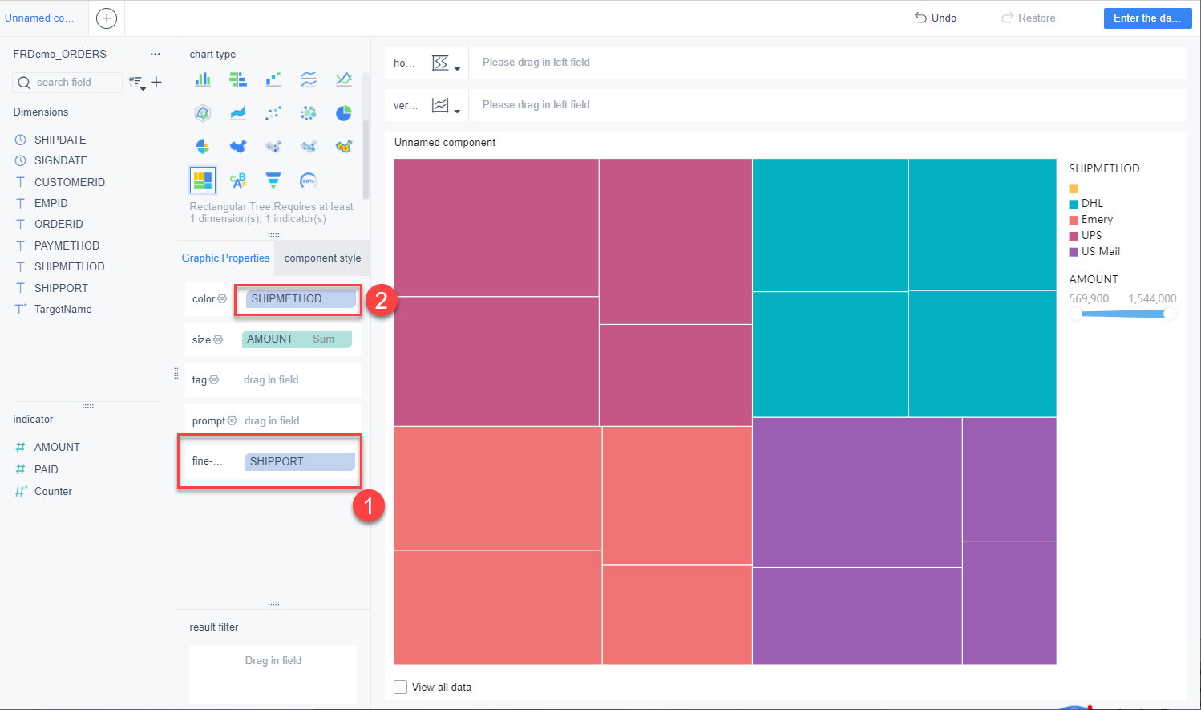Select the gauge chart showing 60%
The image size is (1201, 710).
tap(309, 180)
